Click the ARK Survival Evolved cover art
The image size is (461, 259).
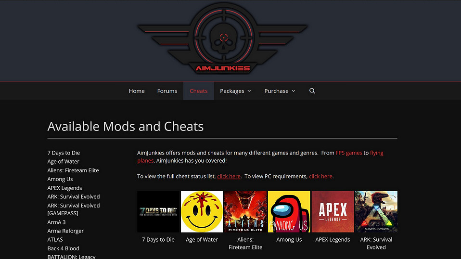click(x=376, y=212)
